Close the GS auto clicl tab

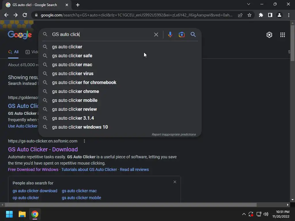pos(67,5)
